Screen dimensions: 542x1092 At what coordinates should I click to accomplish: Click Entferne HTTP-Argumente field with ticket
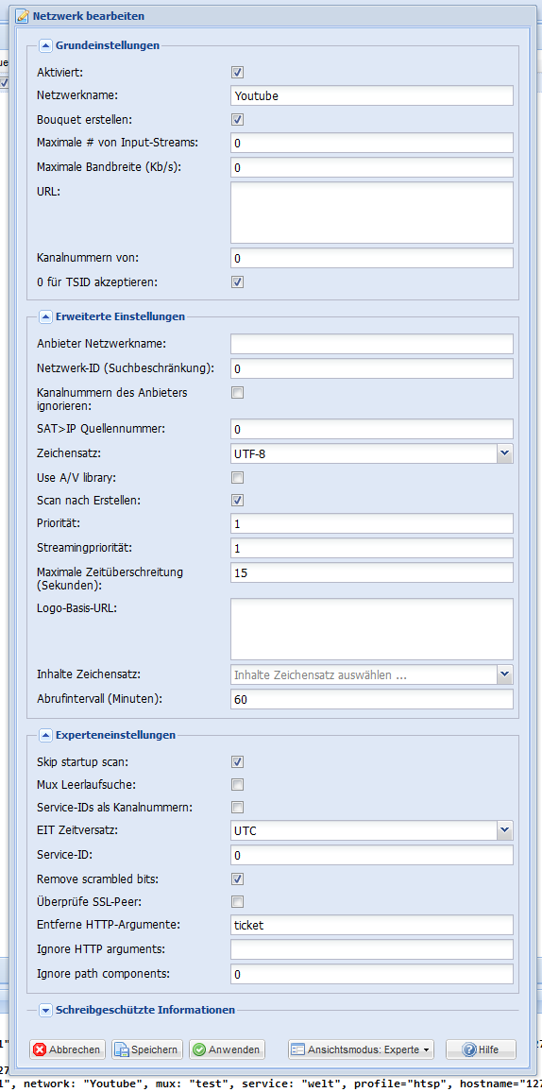(371, 925)
